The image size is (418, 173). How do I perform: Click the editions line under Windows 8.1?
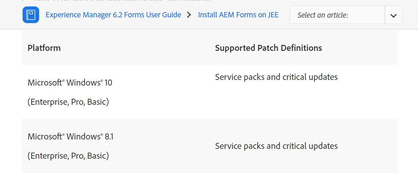coord(68,156)
